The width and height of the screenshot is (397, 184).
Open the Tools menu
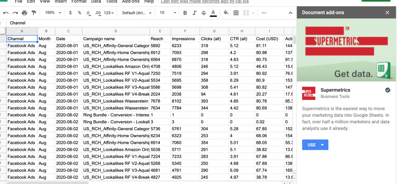tap(111, 2)
